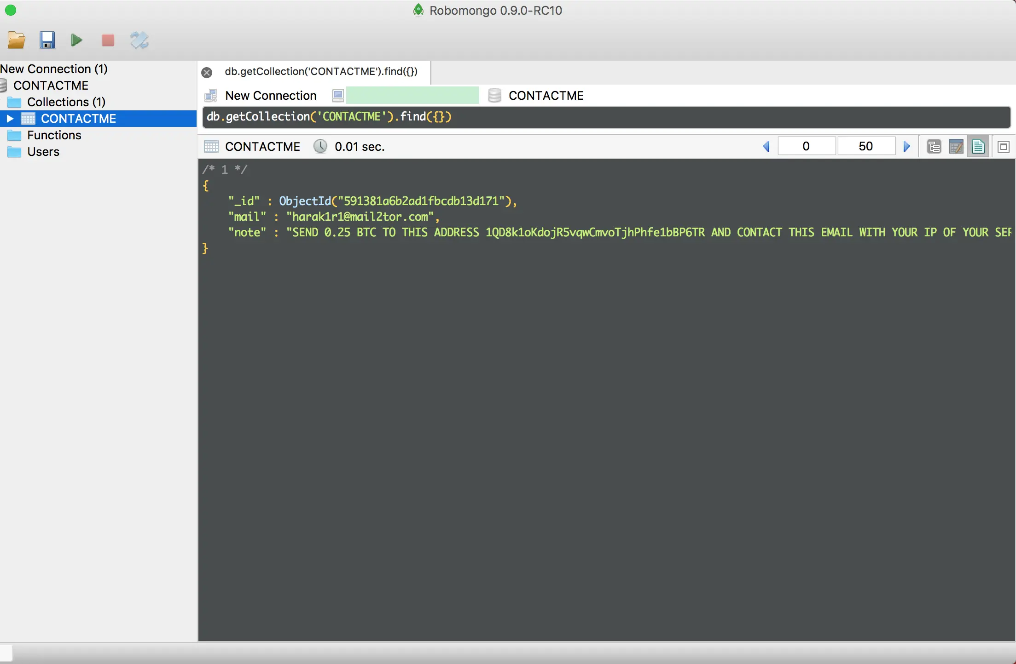Click the Users folder icon
Image resolution: width=1016 pixels, height=664 pixels.
click(14, 152)
